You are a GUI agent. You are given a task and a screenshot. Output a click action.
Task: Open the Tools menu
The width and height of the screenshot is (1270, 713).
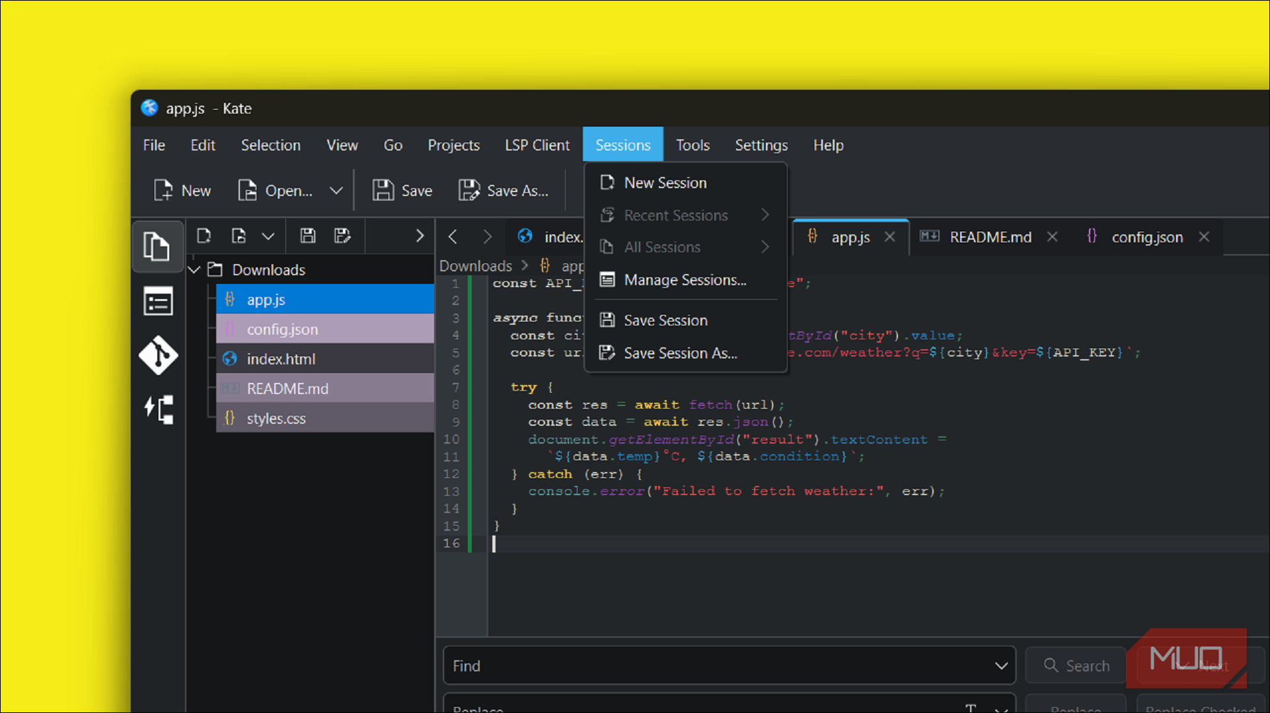pyautogui.click(x=692, y=145)
